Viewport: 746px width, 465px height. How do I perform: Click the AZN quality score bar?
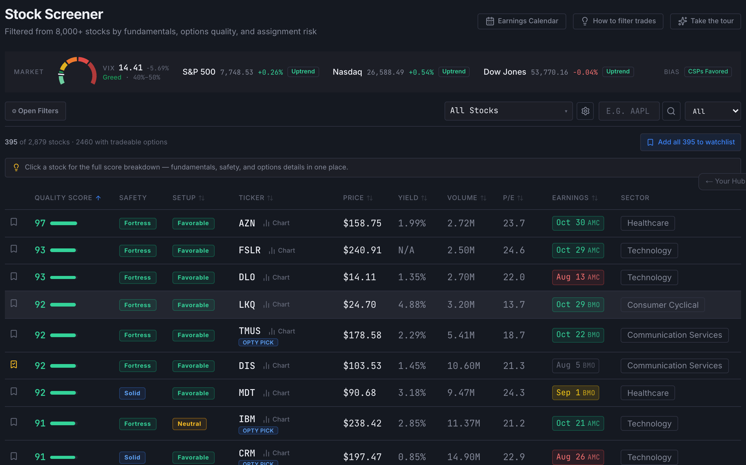point(64,223)
